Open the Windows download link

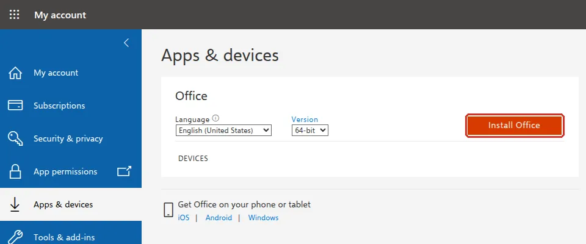click(x=264, y=218)
